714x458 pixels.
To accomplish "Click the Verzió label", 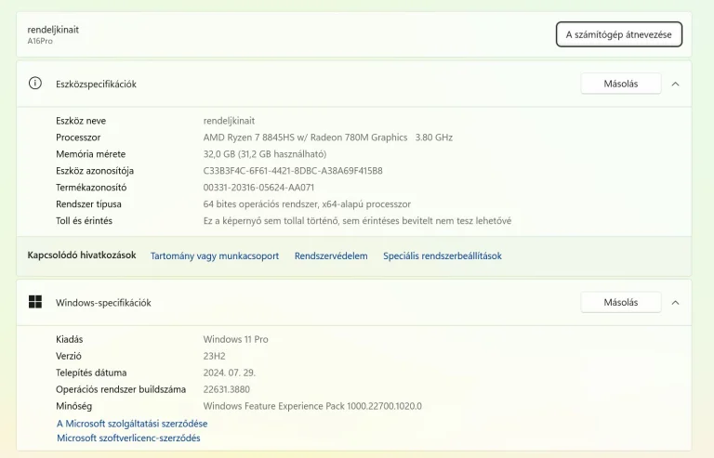I will click(x=68, y=356).
